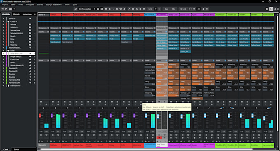Viewport: 280px width, 151px height.
Task: Click the Sends header on the Valhalla channel
Action: [55, 60]
